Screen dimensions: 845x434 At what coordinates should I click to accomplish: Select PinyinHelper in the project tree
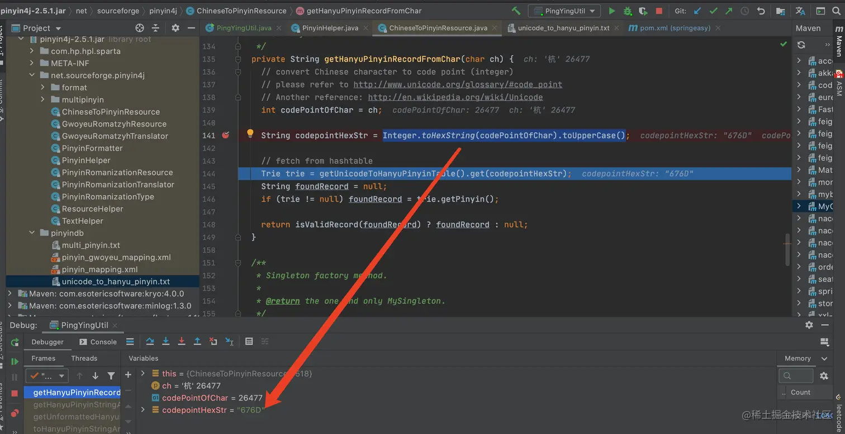(x=86, y=160)
